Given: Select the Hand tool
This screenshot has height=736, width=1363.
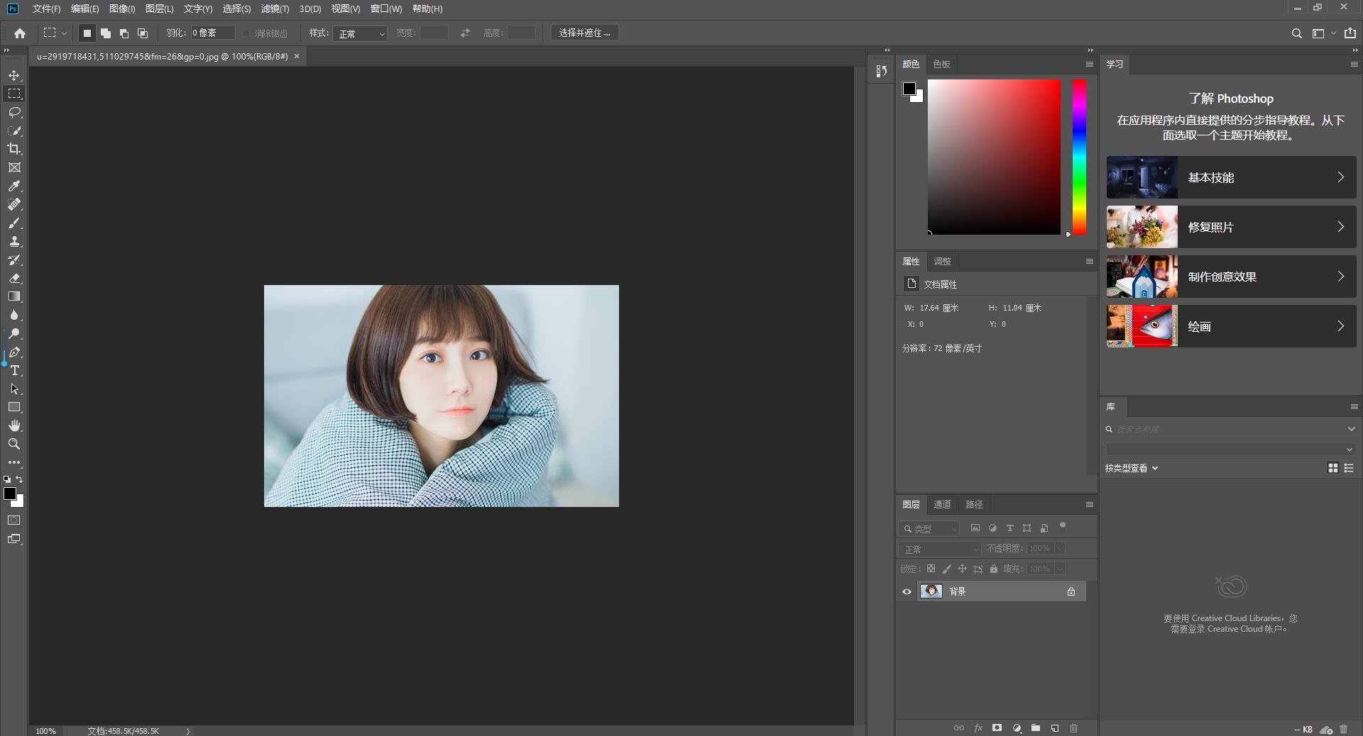Looking at the screenshot, I should click(14, 425).
